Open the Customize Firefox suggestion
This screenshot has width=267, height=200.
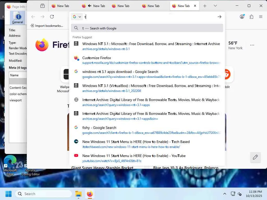(x=147, y=60)
